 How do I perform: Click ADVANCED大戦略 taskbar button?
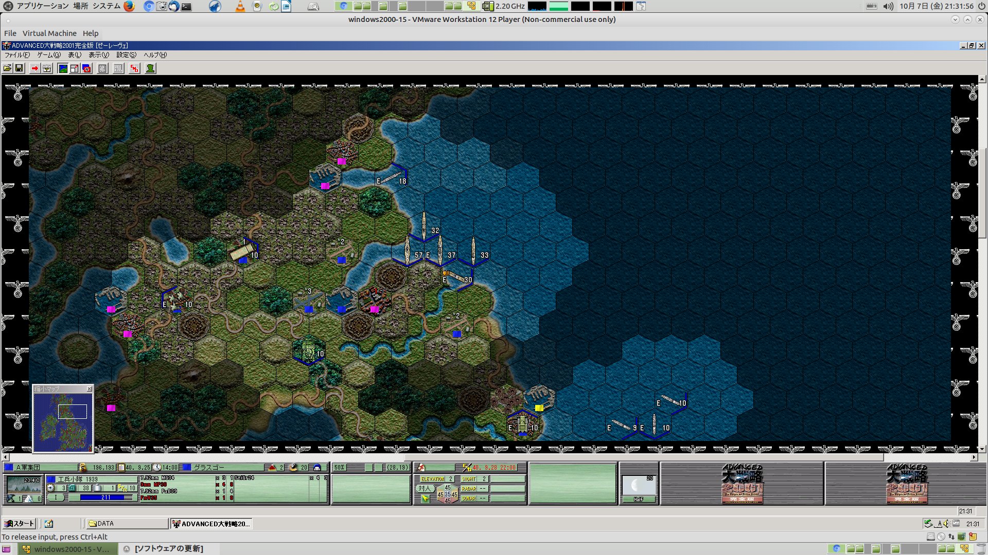coord(211,524)
